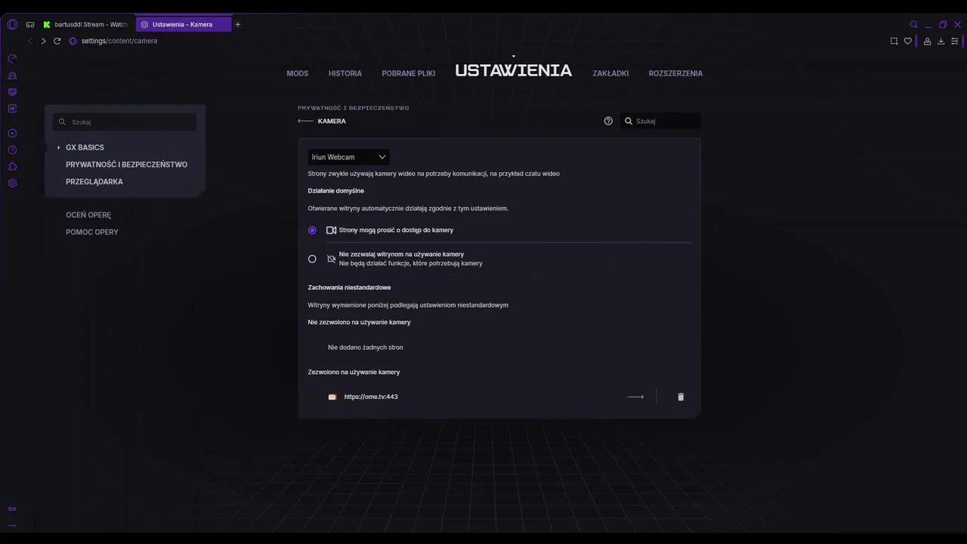Go back to previous page
The height and width of the screenshot is (544, 967).
click(30, 41)
